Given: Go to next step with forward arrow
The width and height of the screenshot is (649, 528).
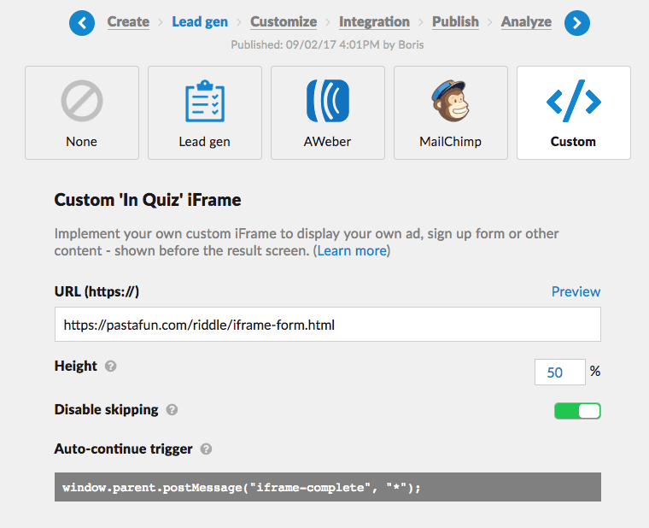Looking at the screenshot, I should pyautogui.click(x=577, y=23).
